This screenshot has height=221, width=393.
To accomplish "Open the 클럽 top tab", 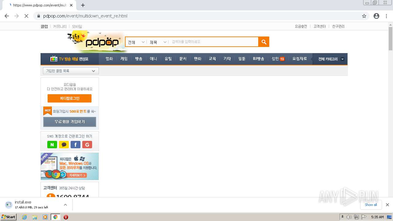I will [44, 26].
